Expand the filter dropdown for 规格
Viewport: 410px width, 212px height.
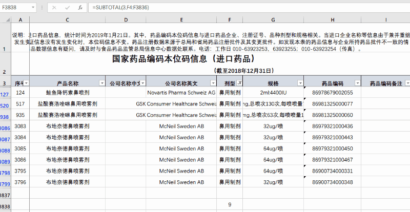click(300, 83)
